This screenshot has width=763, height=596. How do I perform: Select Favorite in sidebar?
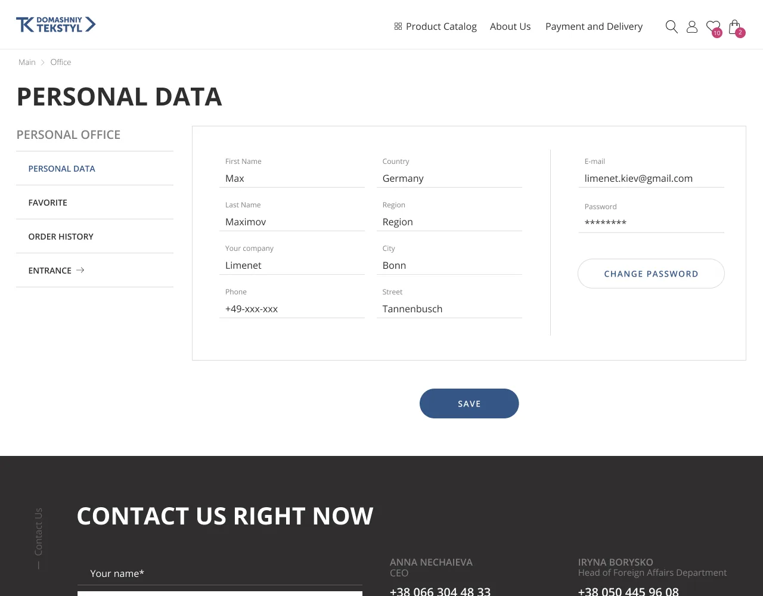[x=95, y=203]
